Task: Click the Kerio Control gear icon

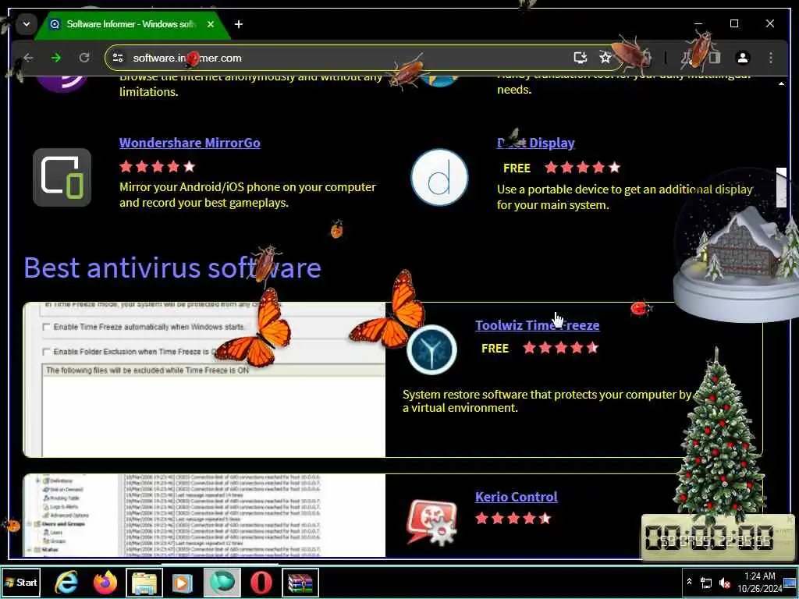Action: pyautogui.click(x=431, y=522)
